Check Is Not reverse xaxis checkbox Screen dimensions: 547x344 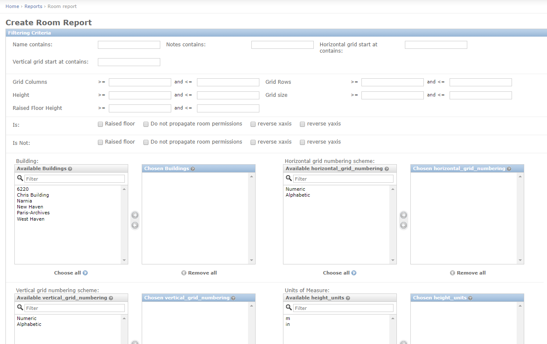(x=253, y=142)
